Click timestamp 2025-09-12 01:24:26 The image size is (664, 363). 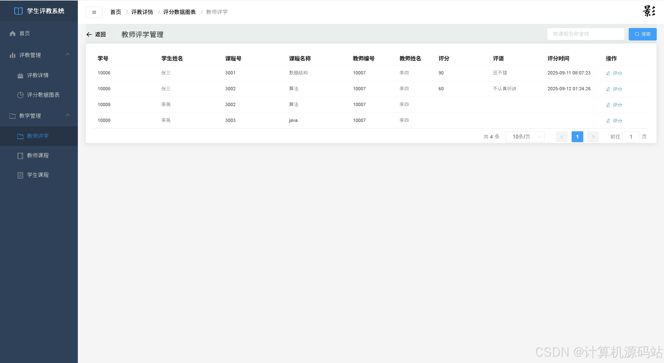[x=569, y=89]
